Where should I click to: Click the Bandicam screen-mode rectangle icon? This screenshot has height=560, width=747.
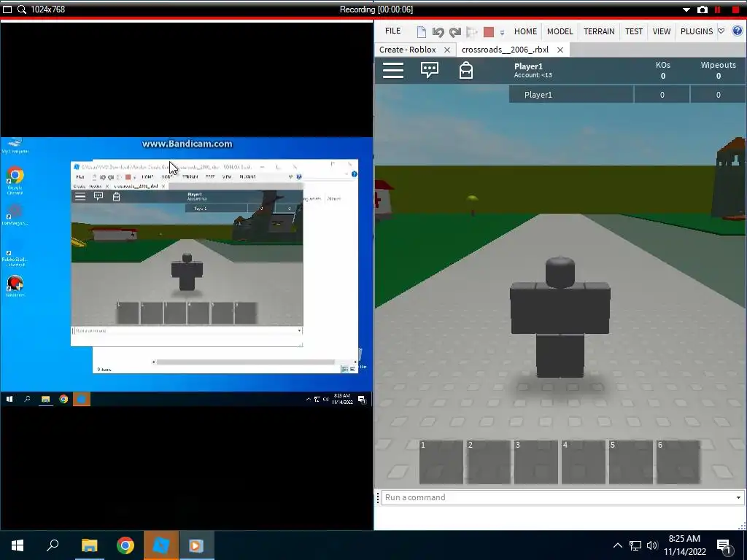pos(7,9)
